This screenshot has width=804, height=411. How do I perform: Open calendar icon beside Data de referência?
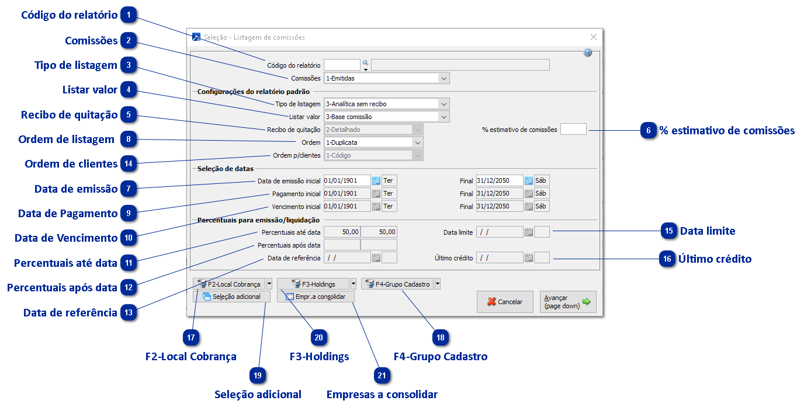(x=376, y=257)
